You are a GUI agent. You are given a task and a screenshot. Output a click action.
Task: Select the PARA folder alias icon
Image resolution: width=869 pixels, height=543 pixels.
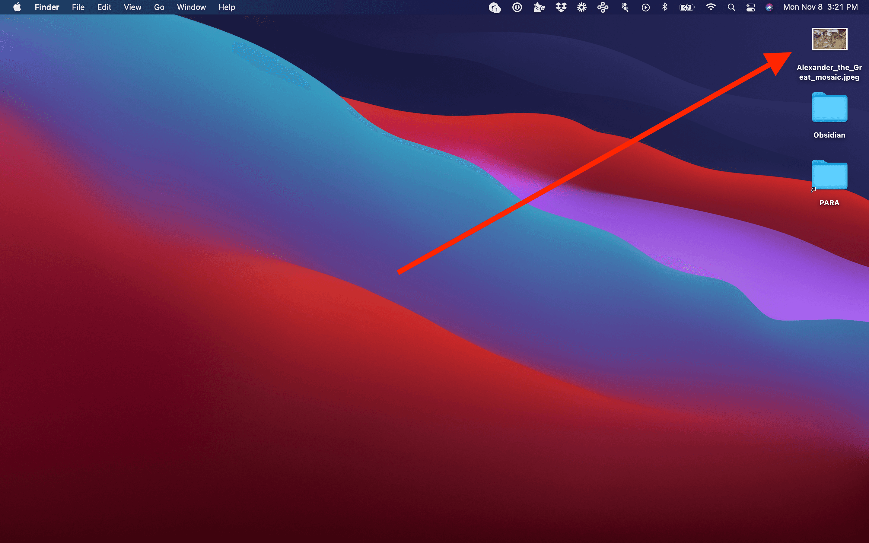click(829, 175)
